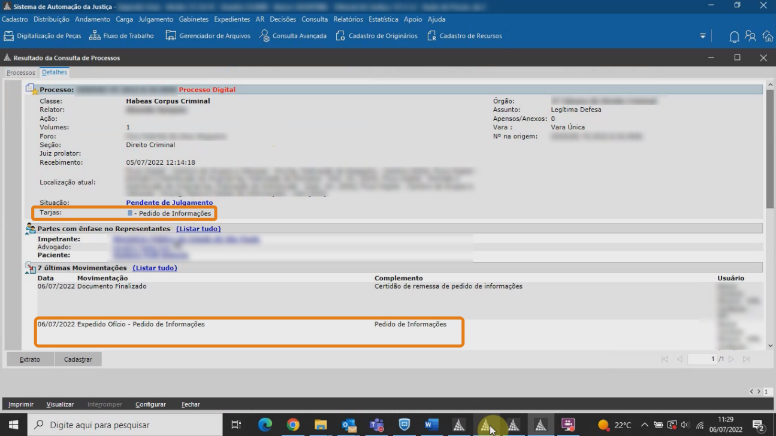Image resolution: width=776 pixels, height=436 pixels.
Task: Click the red Processo Digital label
Action: 207,90
